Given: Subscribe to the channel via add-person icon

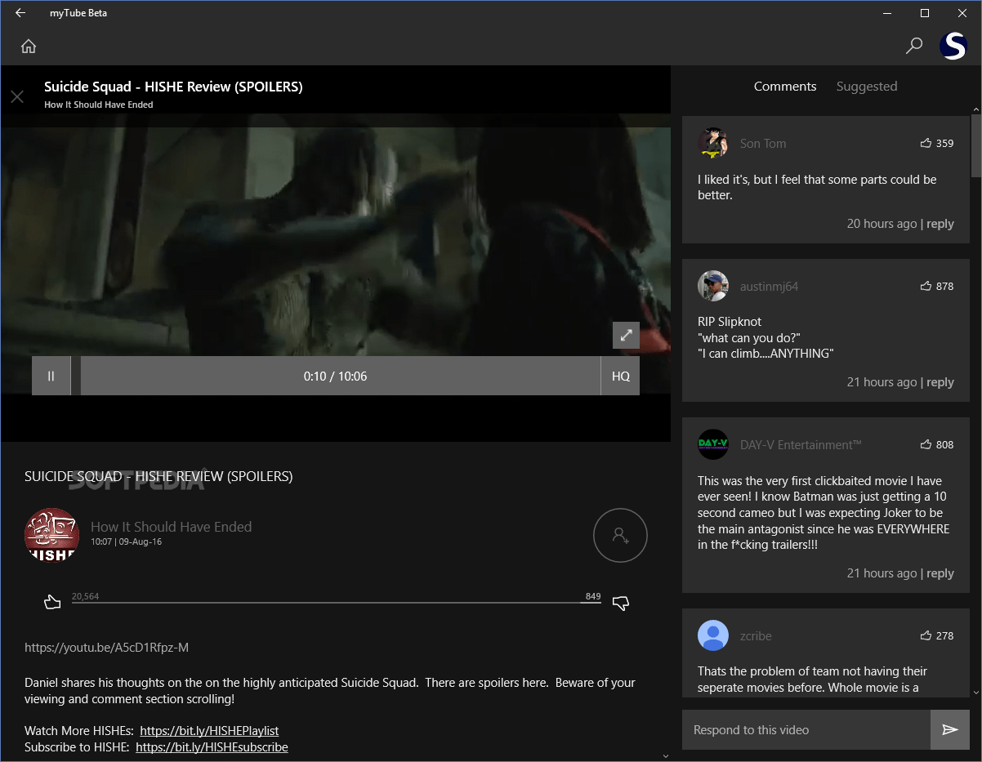Looking at the screenshot, I should click(x=620, y=535).
